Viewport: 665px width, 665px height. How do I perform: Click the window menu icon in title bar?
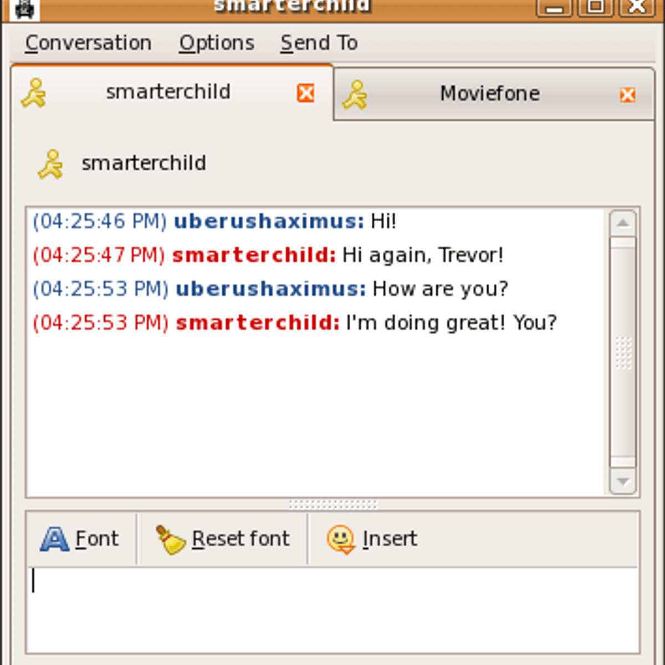coord(24,8)
